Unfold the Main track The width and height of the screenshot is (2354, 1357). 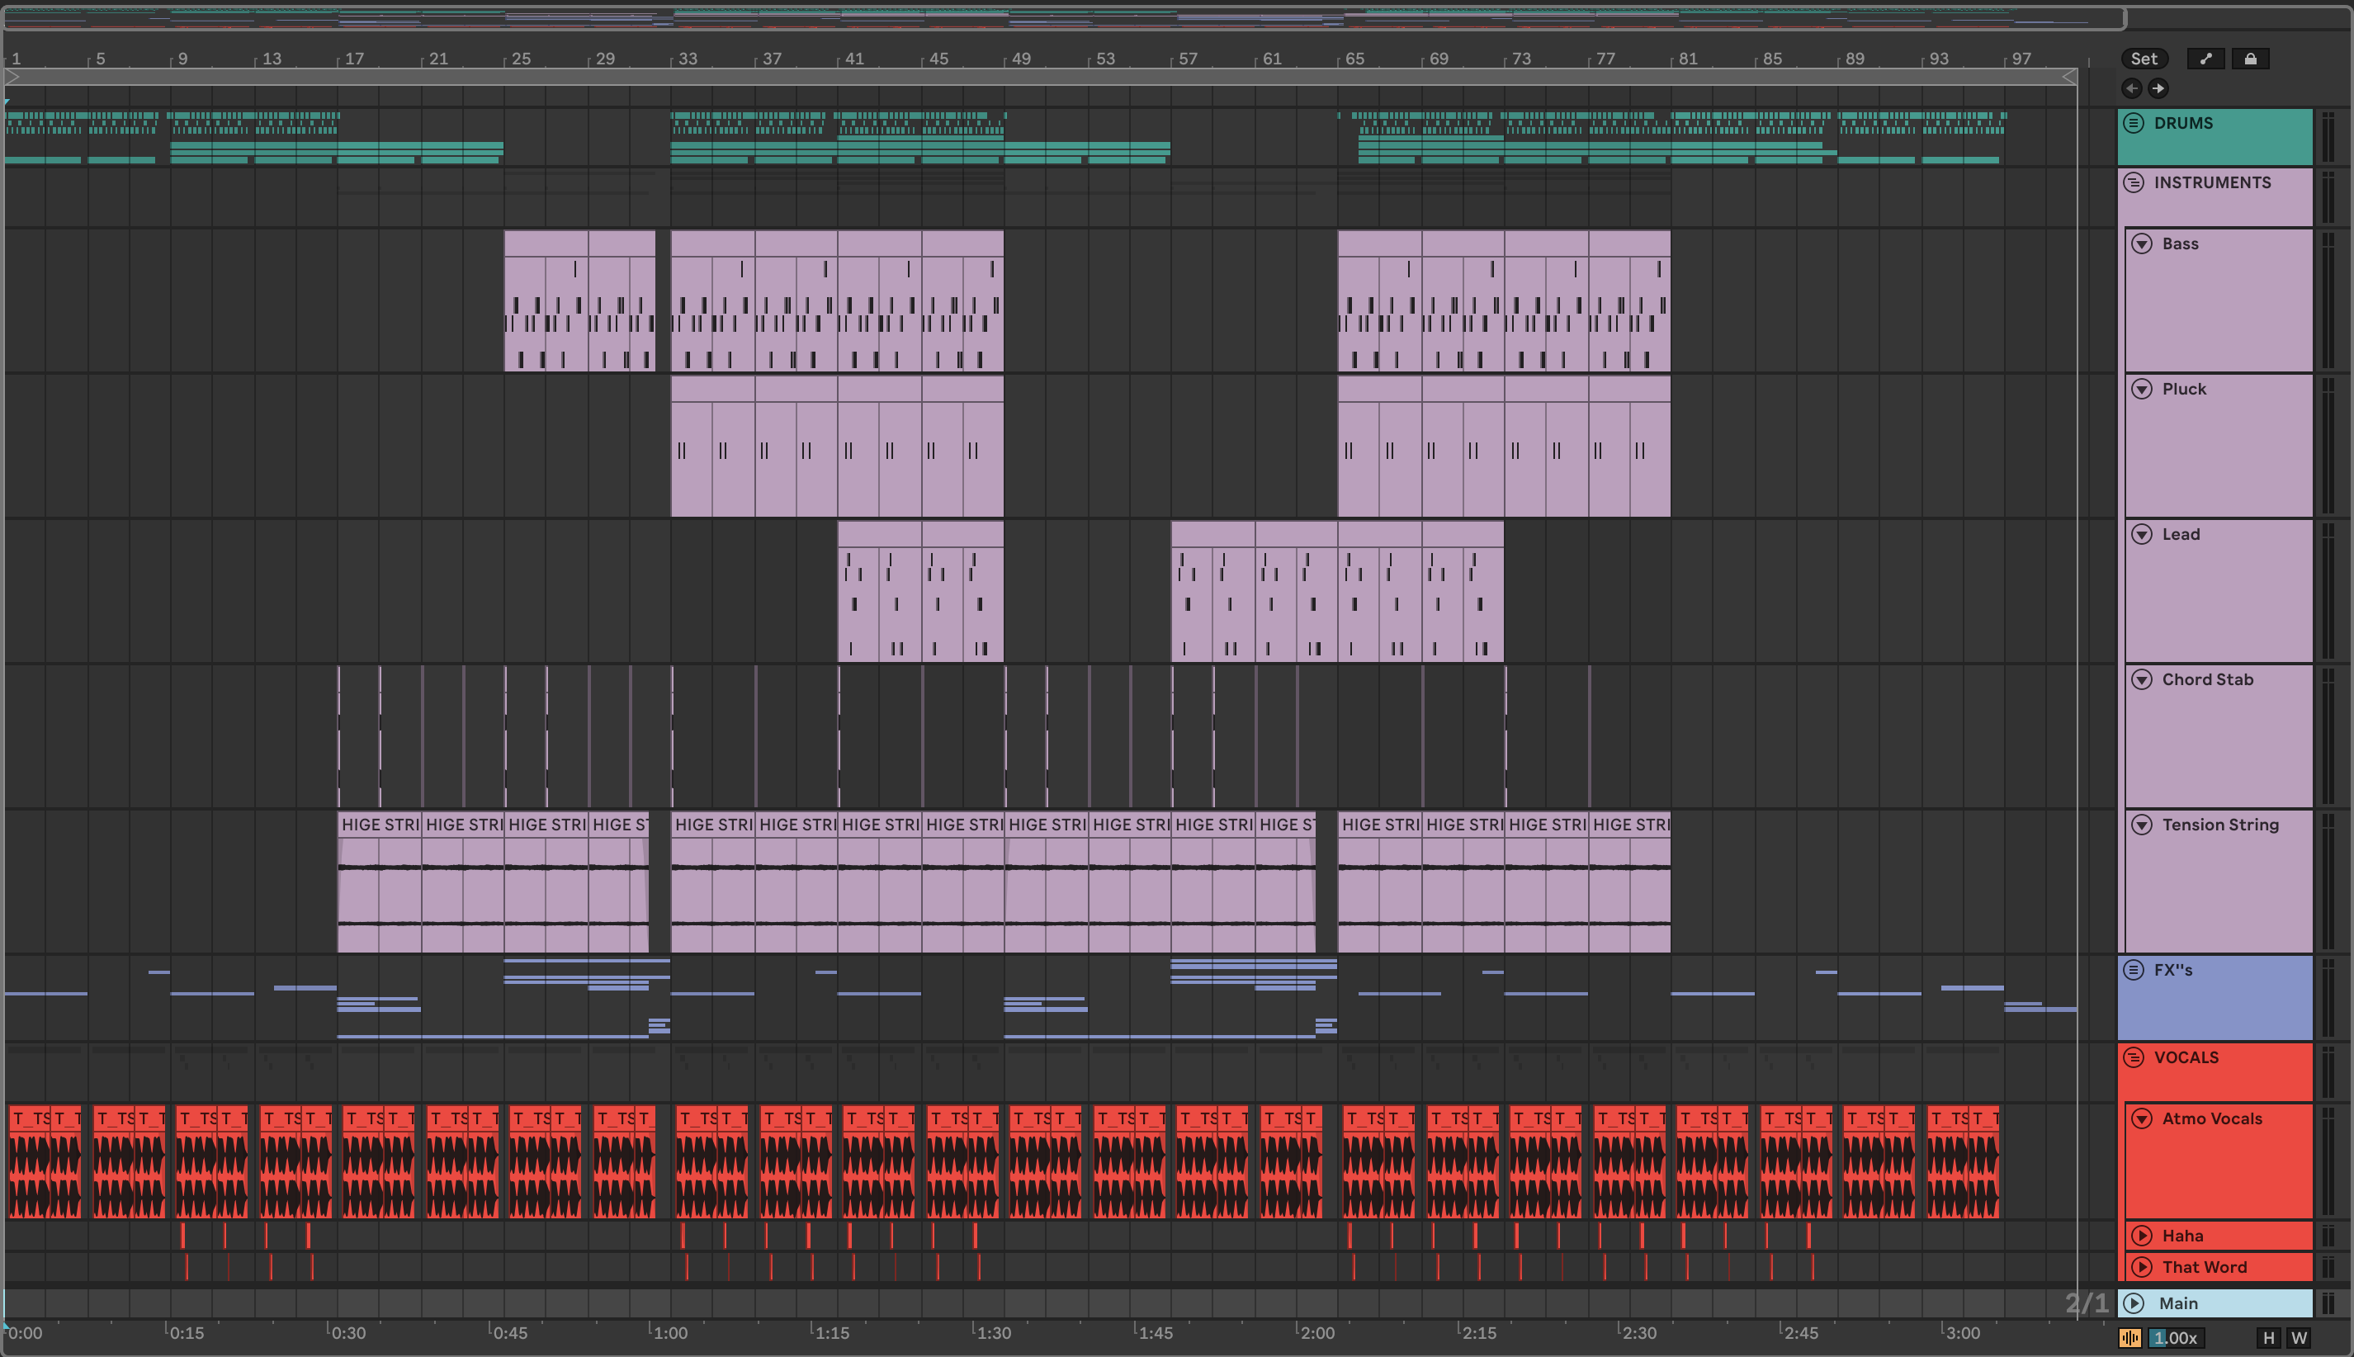coord(2135,1304)
